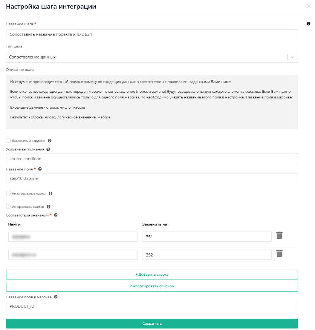Click the help icon beside 'Игнорировать ошибки'
This screenshot has width=315, height=330.
coord(48,207)
